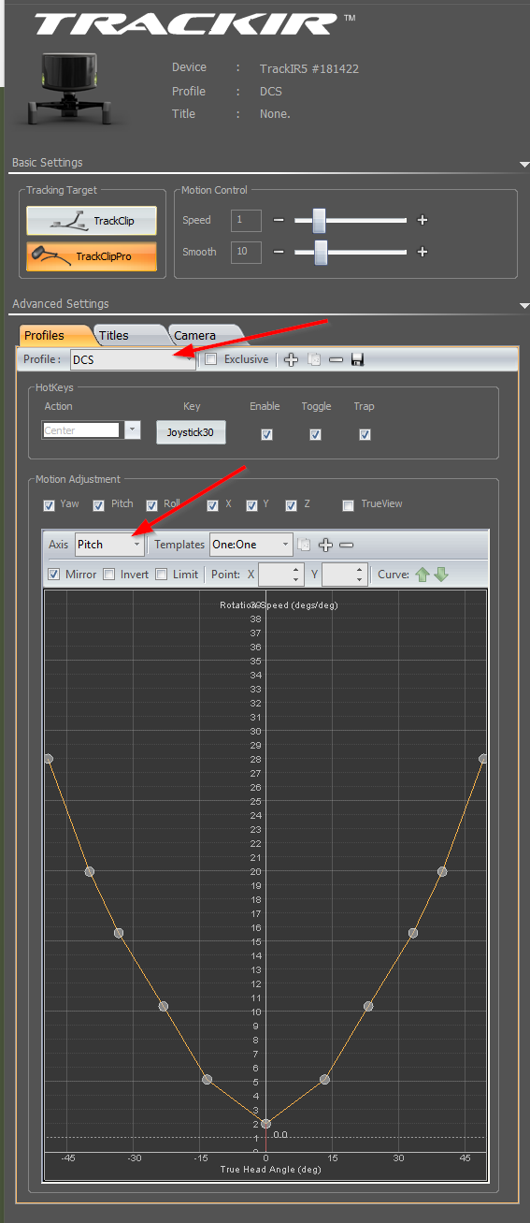Open the Axis dropdown showing Pitch
The width and height of the screenshot is (530, 1223).
[x=108, y=544]
